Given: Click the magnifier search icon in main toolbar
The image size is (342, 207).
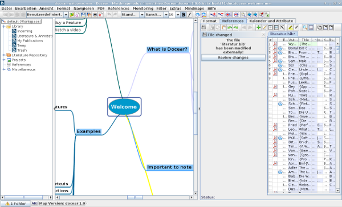Looking at the screenshot, I should point(243,15).
